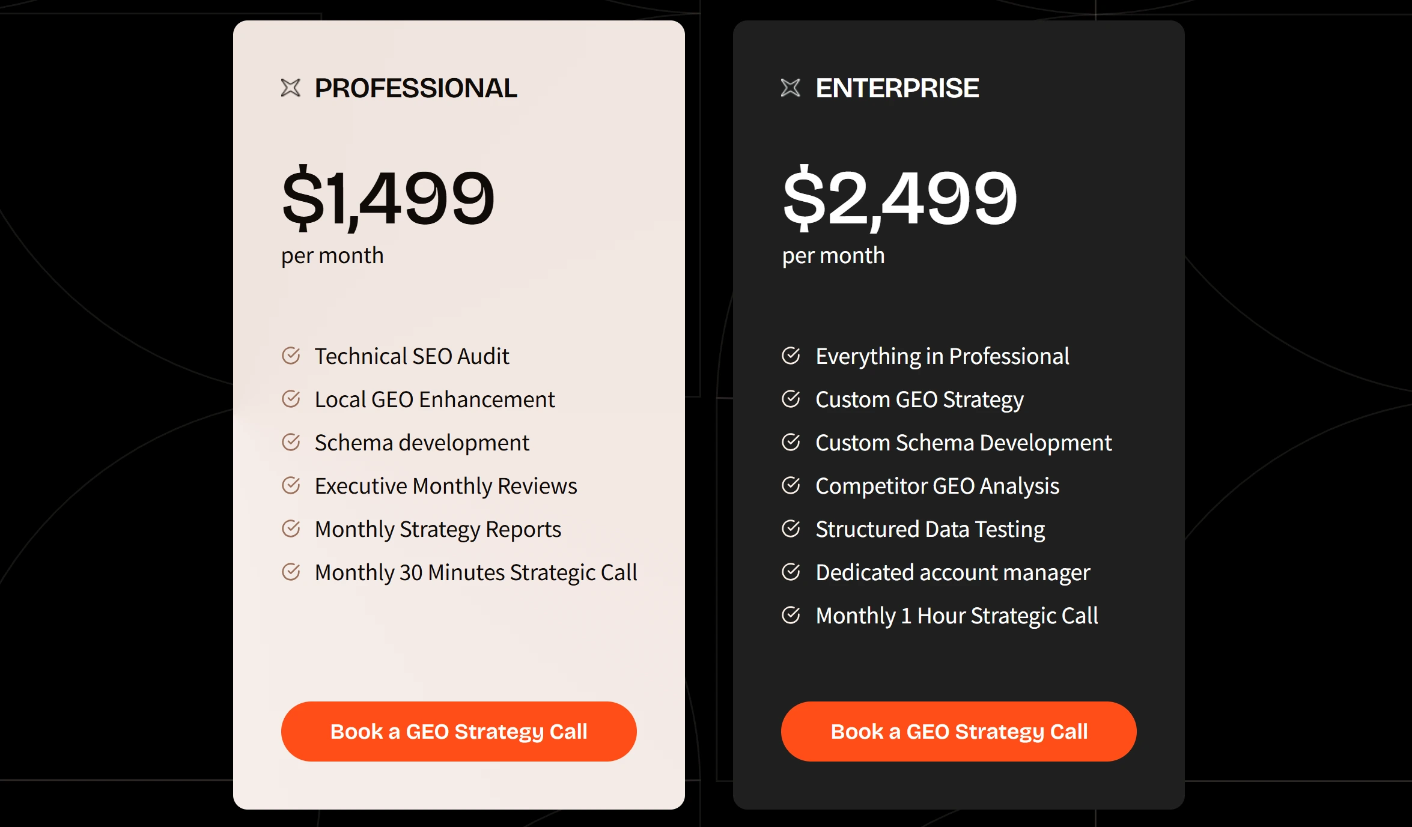Click the checkmark beside Dedicated account manager
The width and height of the screenshot is (1412, 827).
tap(792, 572)
